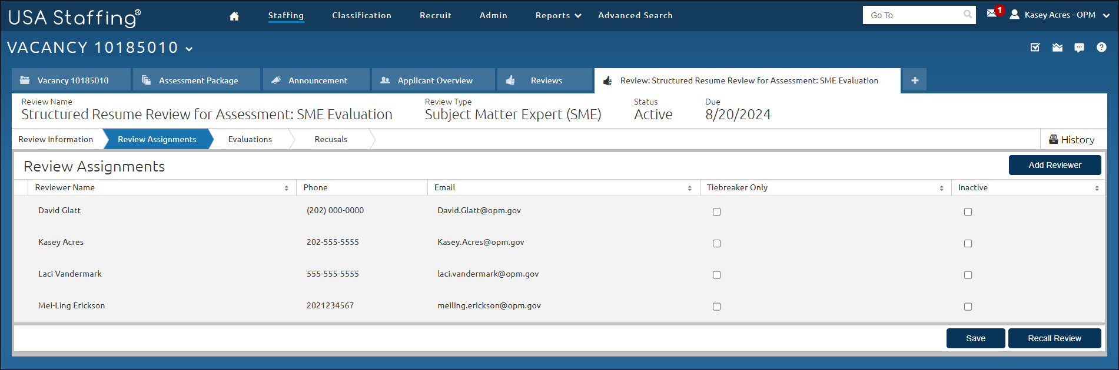This screenshot has height=370, width=1119.
Task: Mark Mei-Ling Erickson as Inactive
Action: [968, 307]
